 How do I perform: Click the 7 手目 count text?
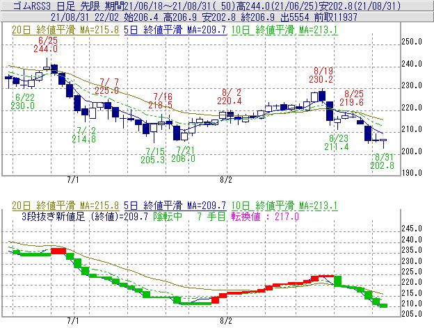pos(211,216)
